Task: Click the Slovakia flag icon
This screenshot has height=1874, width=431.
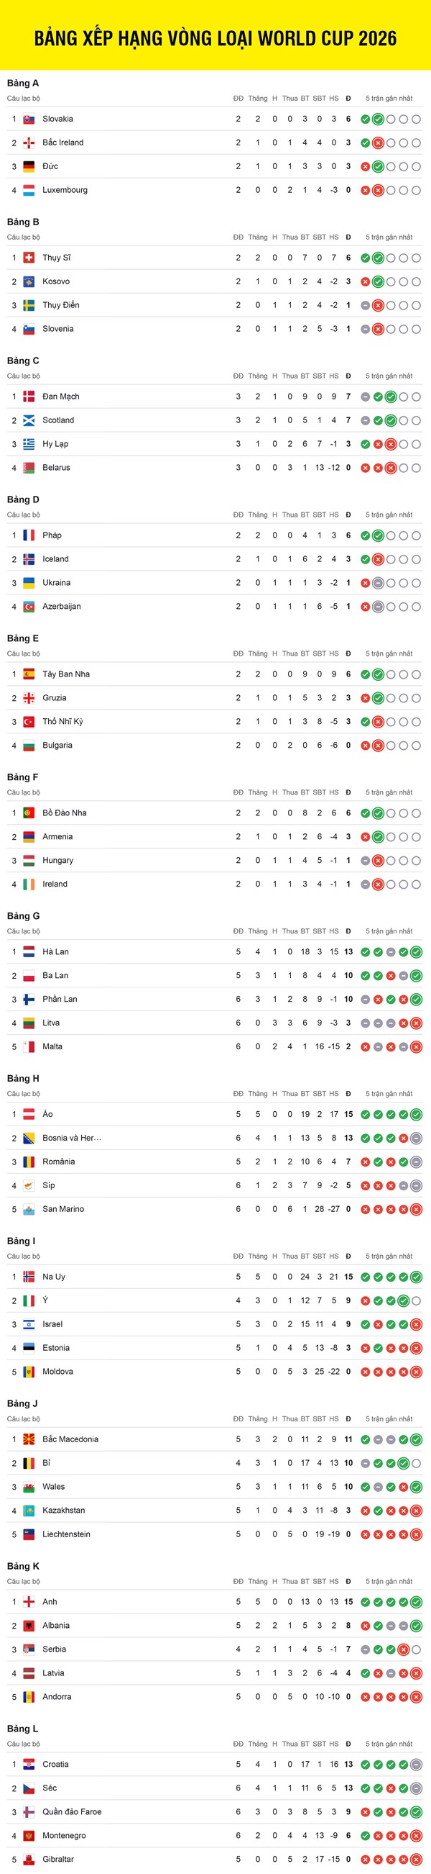Action: coord(29,119)
